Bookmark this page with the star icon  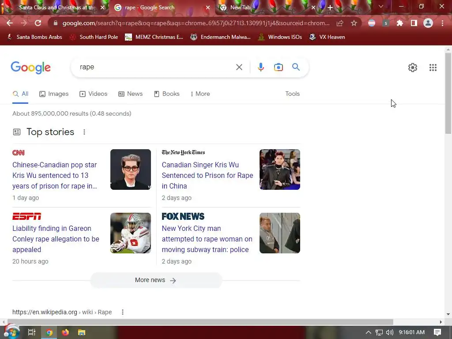(x=354, y=23)
